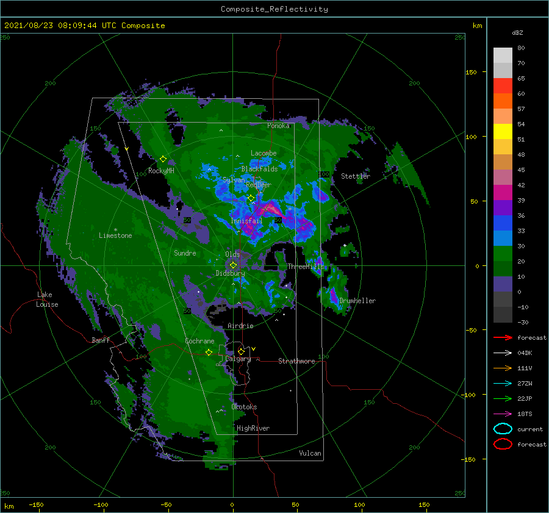The image size is (549, 513).
Task: Click the Sundre town label
Action: [185, 253]
